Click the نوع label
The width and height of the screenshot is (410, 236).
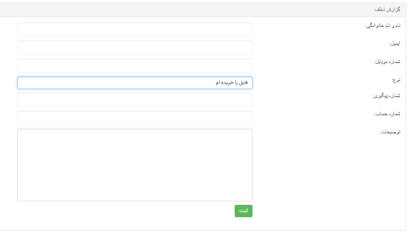(396, 80)
